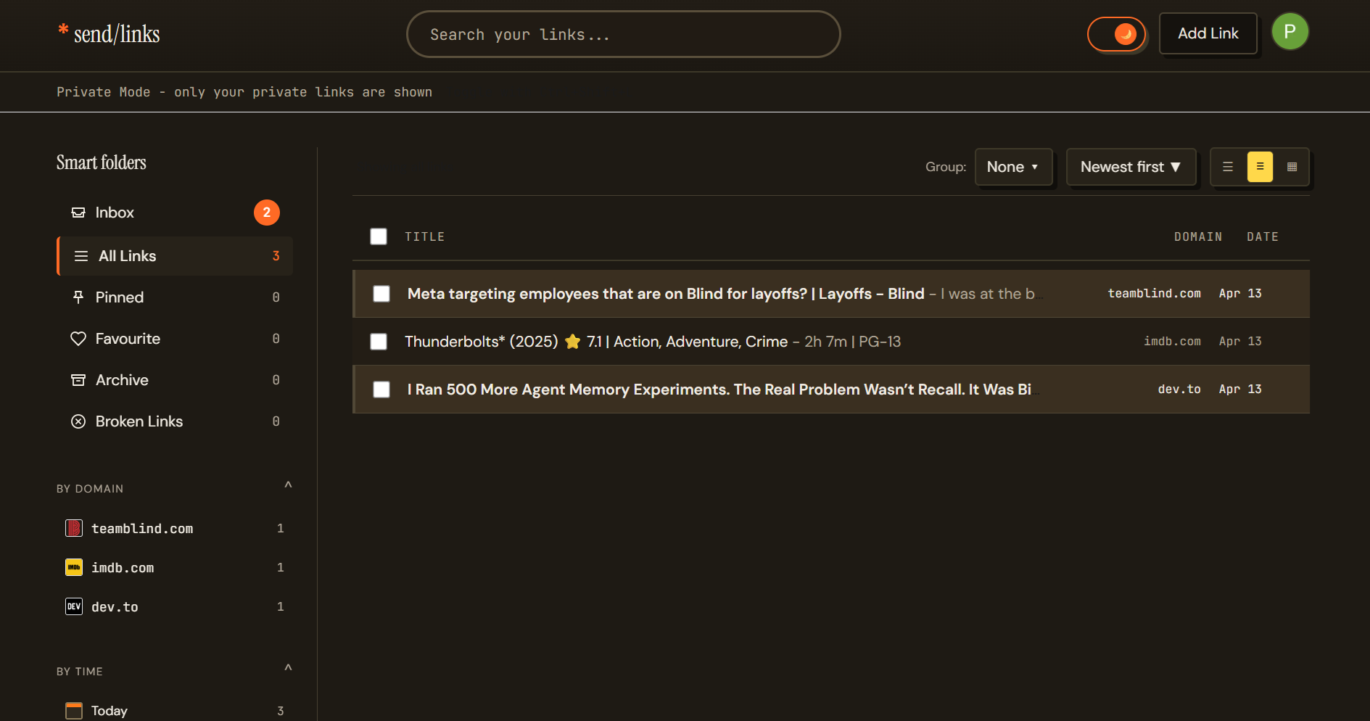The width and height of the screenshot is (1370, 721).
Task: Click Apr 13 date in Meta row
Action: pyautogui.click(x=1240, y=293)
